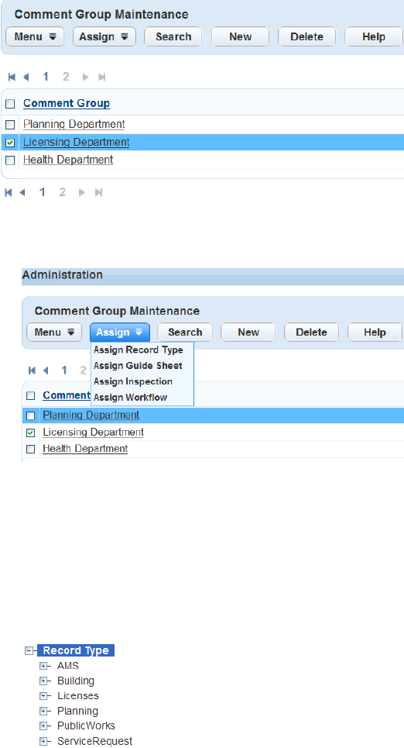Click previous page arrow in lower panel pager
The width and height of the screenshot is (404, 748).
pos(46,371)
